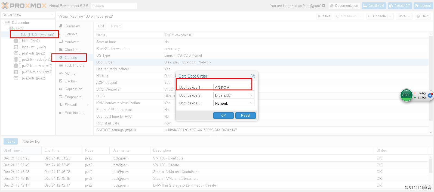Click blue plus on network speed widget
Image resolution: width=434 pixels, height=192 pixels.
click(430, 95)
